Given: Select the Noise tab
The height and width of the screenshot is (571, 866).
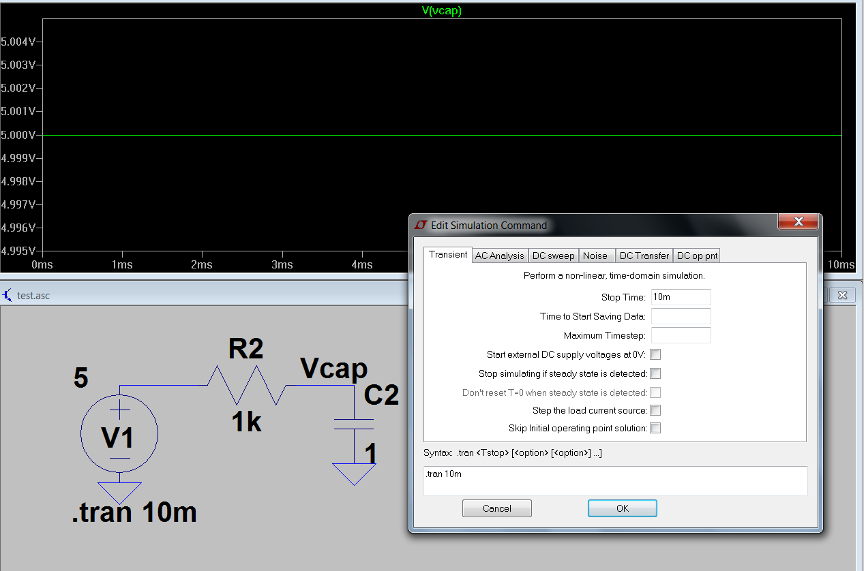Looking at the screenshot, I should [595, 256].
